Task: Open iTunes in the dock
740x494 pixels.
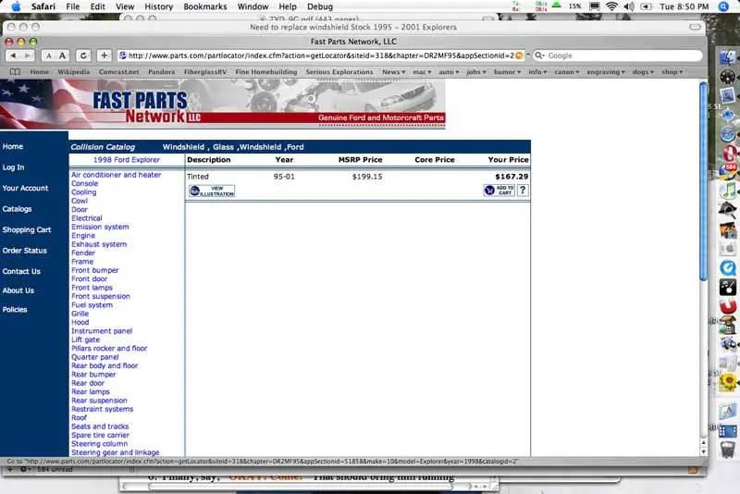Action: 728,191
